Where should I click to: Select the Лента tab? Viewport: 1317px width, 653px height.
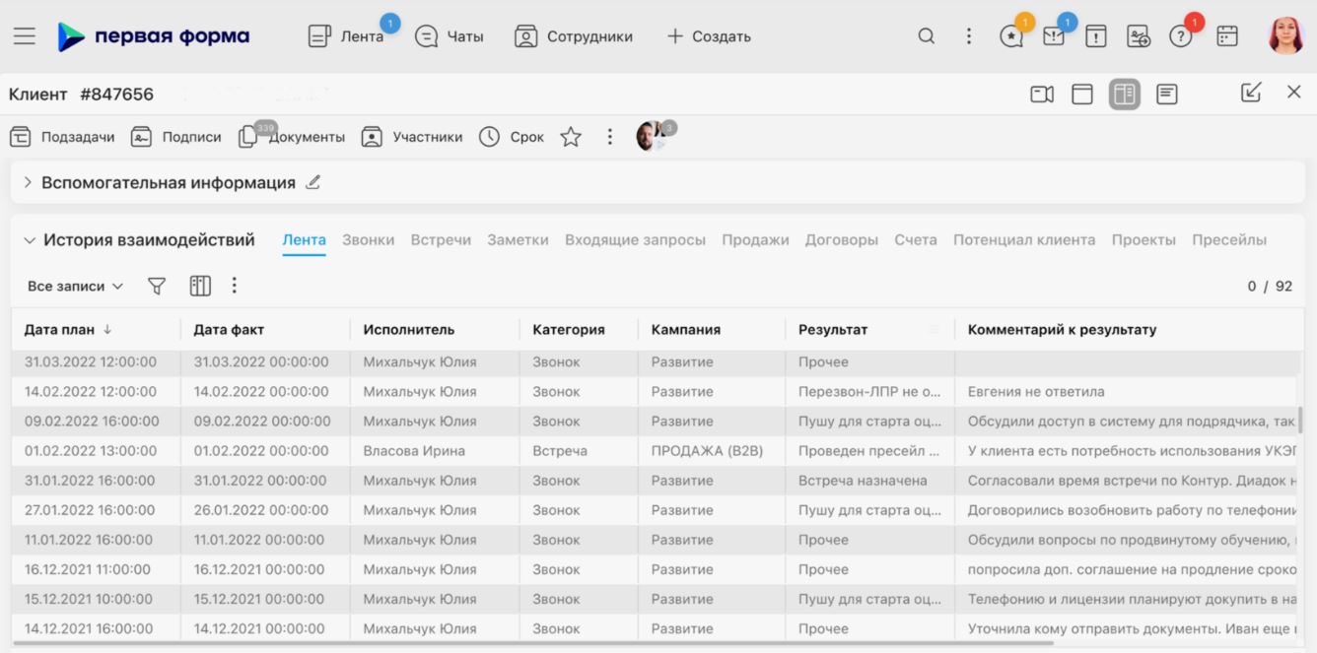(304, 240)
